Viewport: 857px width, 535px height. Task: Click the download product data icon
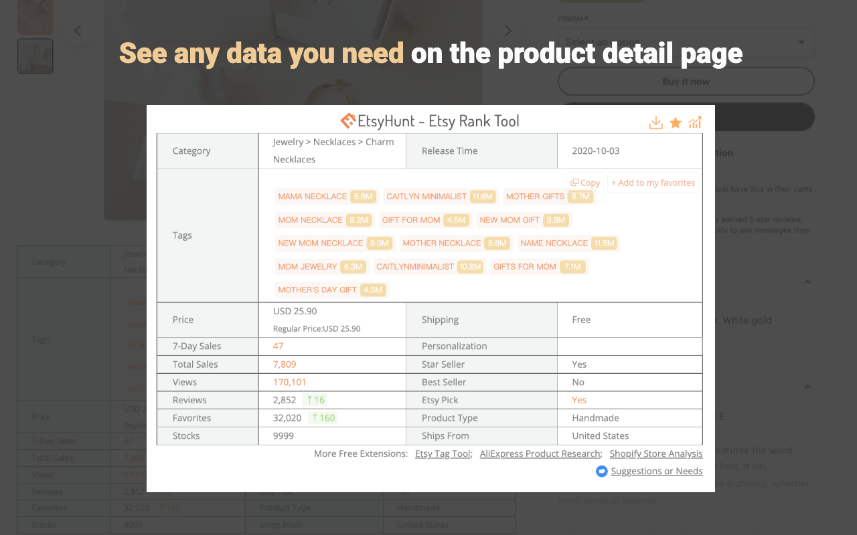[655, 122]
